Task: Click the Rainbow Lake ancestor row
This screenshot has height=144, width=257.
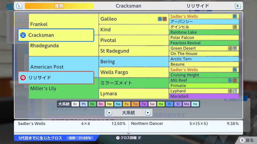Action: coord(204,32)
